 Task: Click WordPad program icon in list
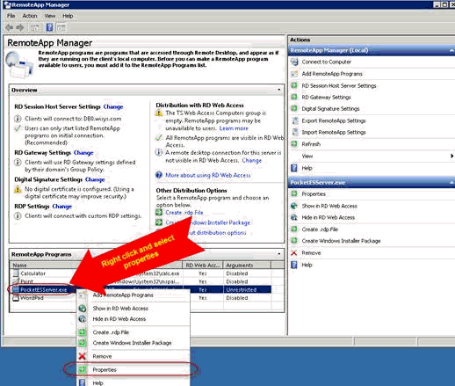click(x=16, y=298)
